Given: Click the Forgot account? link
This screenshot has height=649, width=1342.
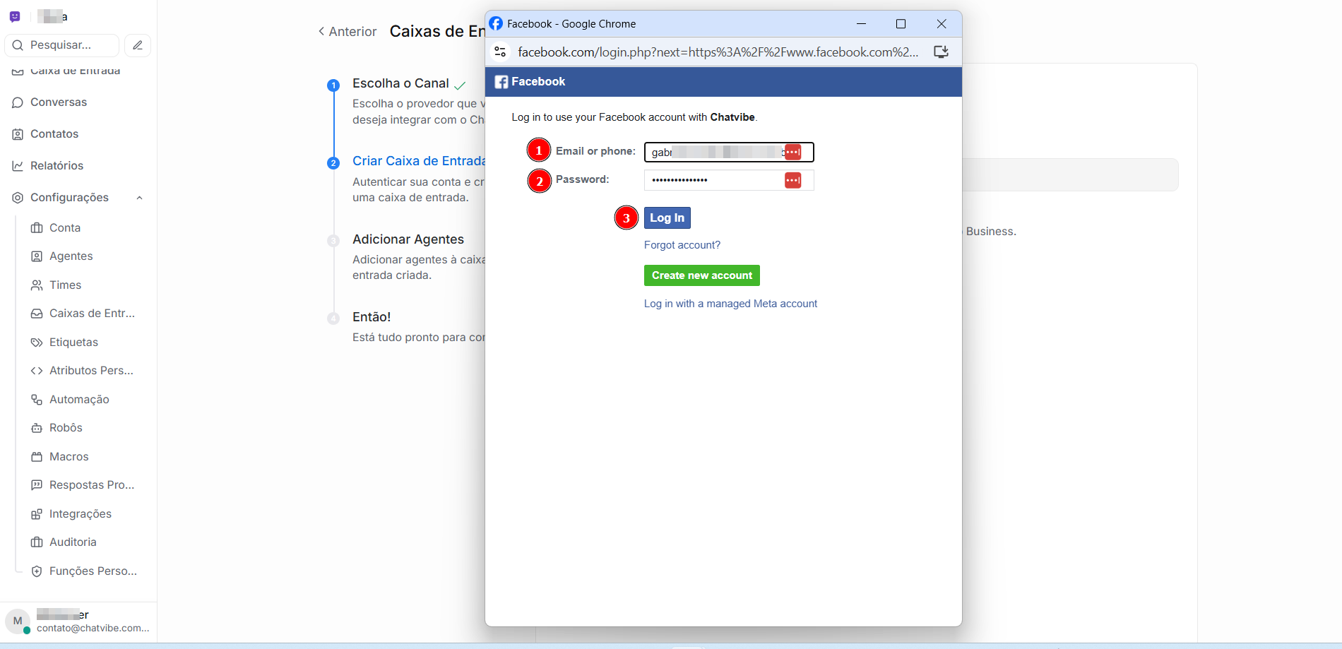Looking at the screenshot, I should (682, 245).
